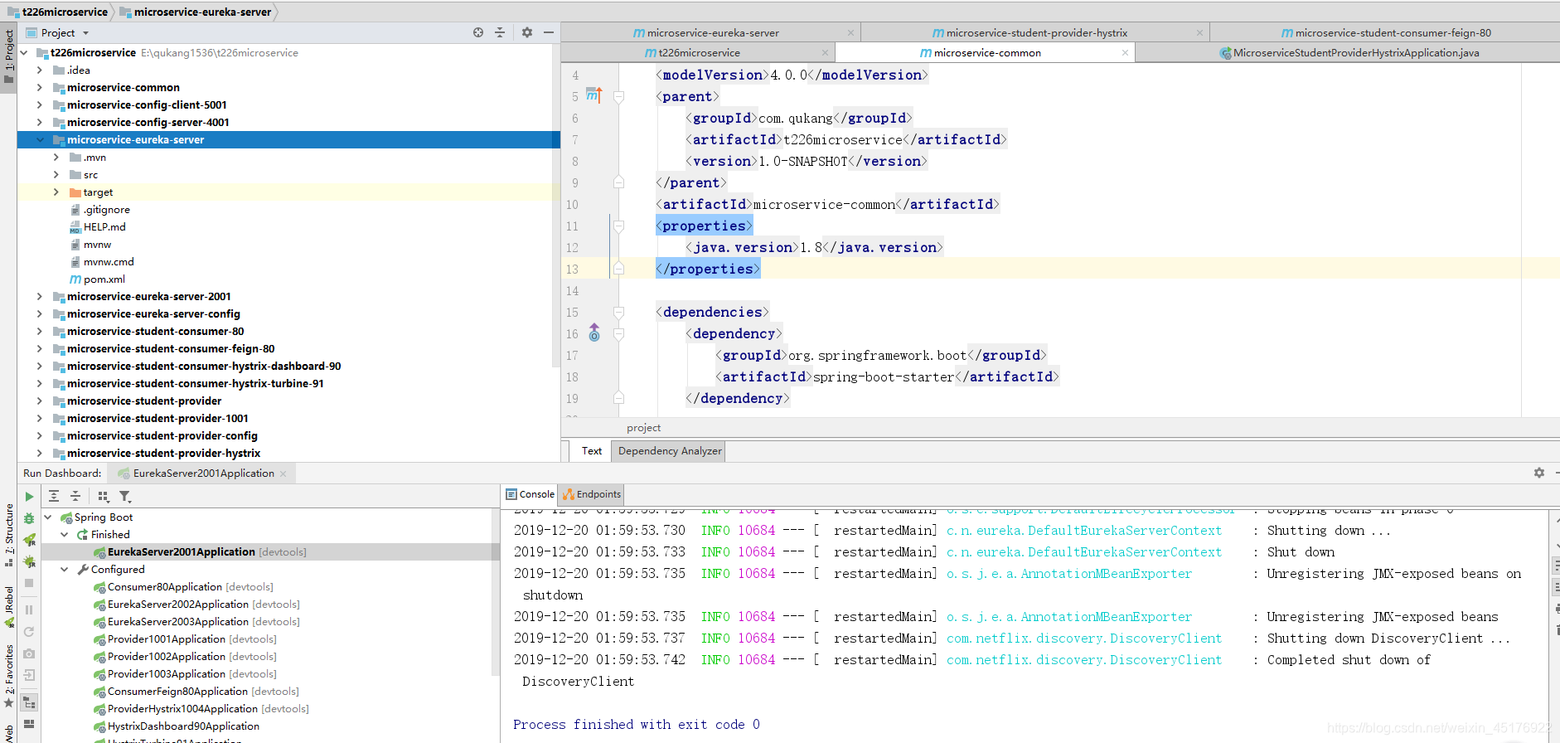Image resolution: width=1560 pixels, height=743 pixels.
Task: Open Project panel settings gear
Action: click(527, 32)
